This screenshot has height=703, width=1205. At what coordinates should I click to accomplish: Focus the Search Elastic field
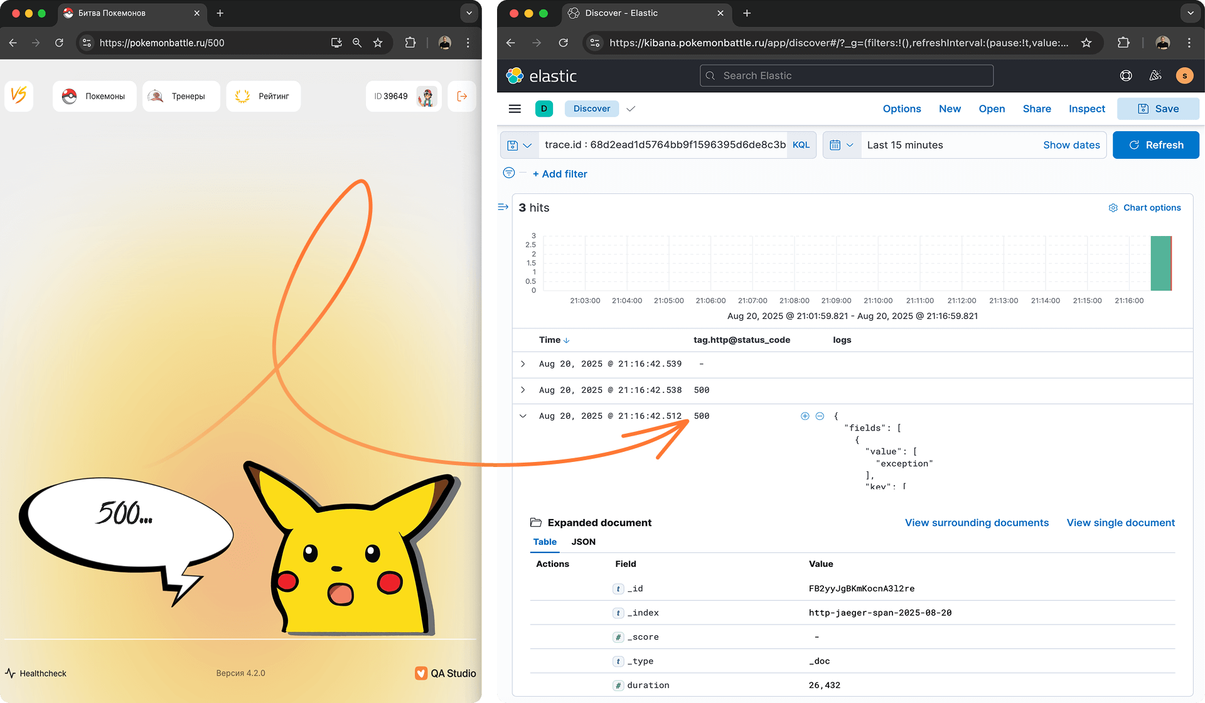click(846, 76)
